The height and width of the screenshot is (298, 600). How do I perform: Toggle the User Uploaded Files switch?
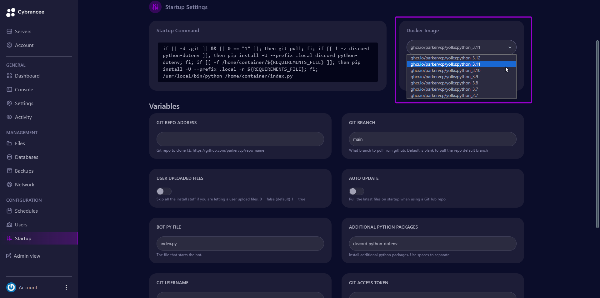point(164,191)
